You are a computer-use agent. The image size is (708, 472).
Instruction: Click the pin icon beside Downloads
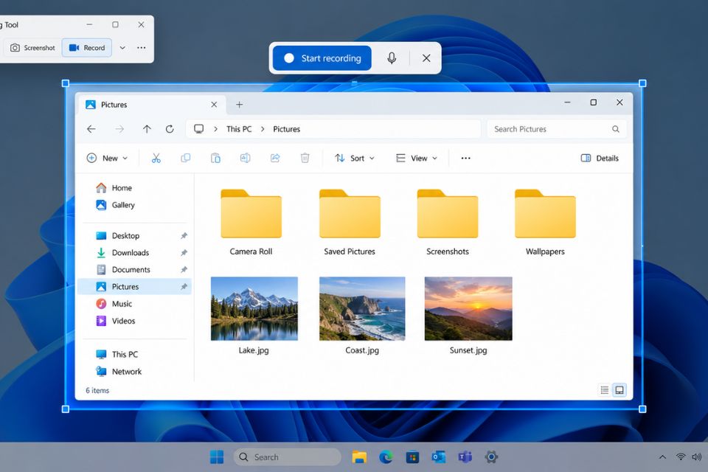(184, 252)
